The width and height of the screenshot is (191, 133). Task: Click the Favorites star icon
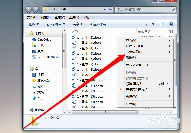31,33
